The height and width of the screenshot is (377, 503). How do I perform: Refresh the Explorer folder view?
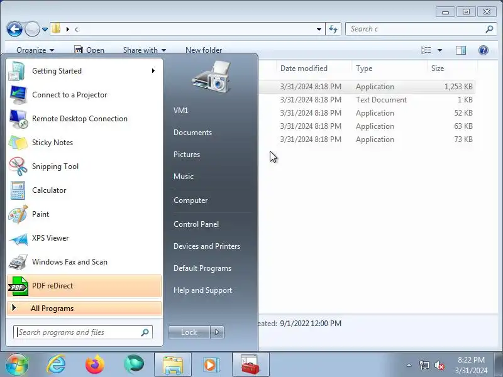(333, 29)
